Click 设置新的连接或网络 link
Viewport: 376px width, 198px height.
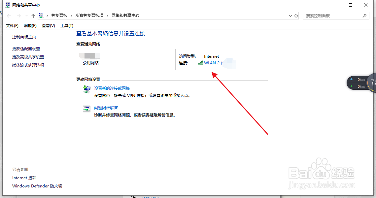point(112,88)
